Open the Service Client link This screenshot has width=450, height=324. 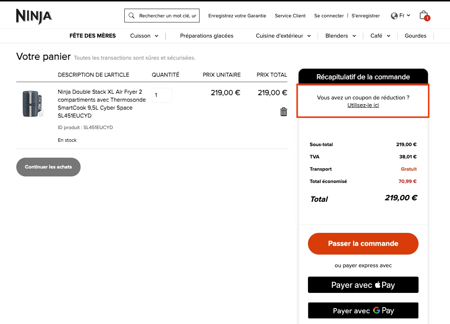click(x=290, y=16)
